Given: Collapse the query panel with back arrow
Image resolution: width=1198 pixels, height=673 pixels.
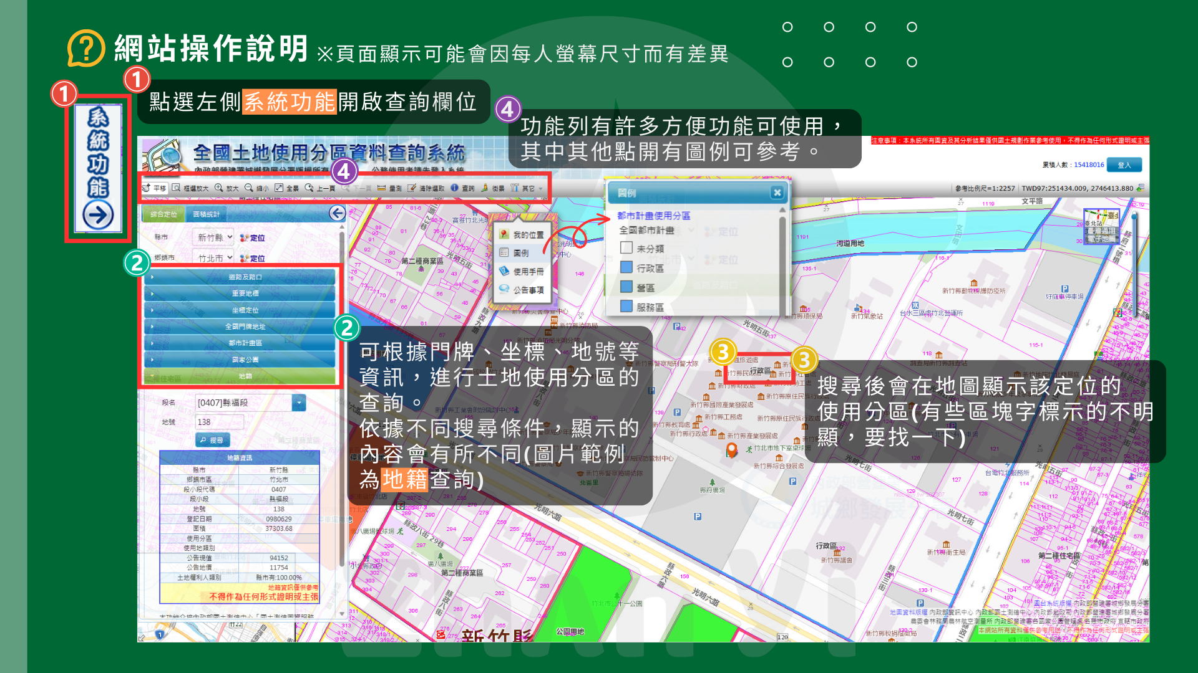Looking at the screenshot, I should tap(337, 213).
